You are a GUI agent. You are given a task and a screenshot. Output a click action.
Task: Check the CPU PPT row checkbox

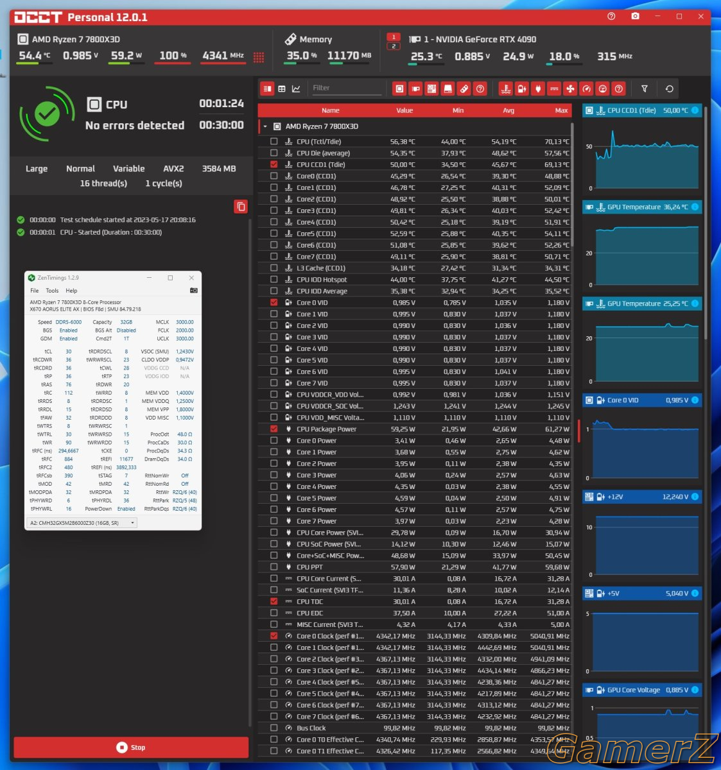point(274,567)
